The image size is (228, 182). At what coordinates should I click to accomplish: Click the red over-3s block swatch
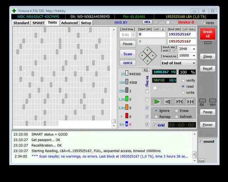coord(127,116)
